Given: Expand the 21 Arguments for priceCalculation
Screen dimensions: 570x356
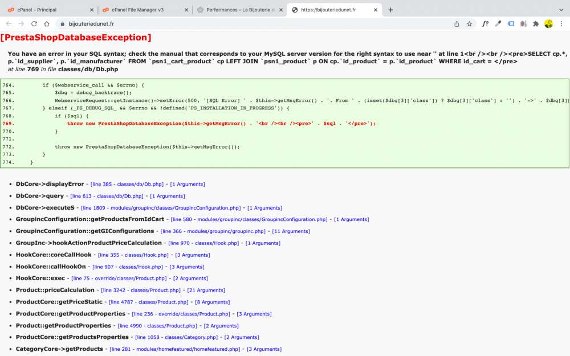Looking at the screenshot, I should 206,290.
